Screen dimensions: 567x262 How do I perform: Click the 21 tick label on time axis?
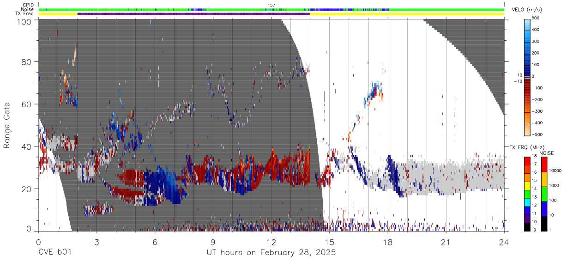pos(446,242)
